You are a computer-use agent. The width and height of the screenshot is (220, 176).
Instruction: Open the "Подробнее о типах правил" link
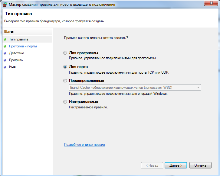click(84, 145)
